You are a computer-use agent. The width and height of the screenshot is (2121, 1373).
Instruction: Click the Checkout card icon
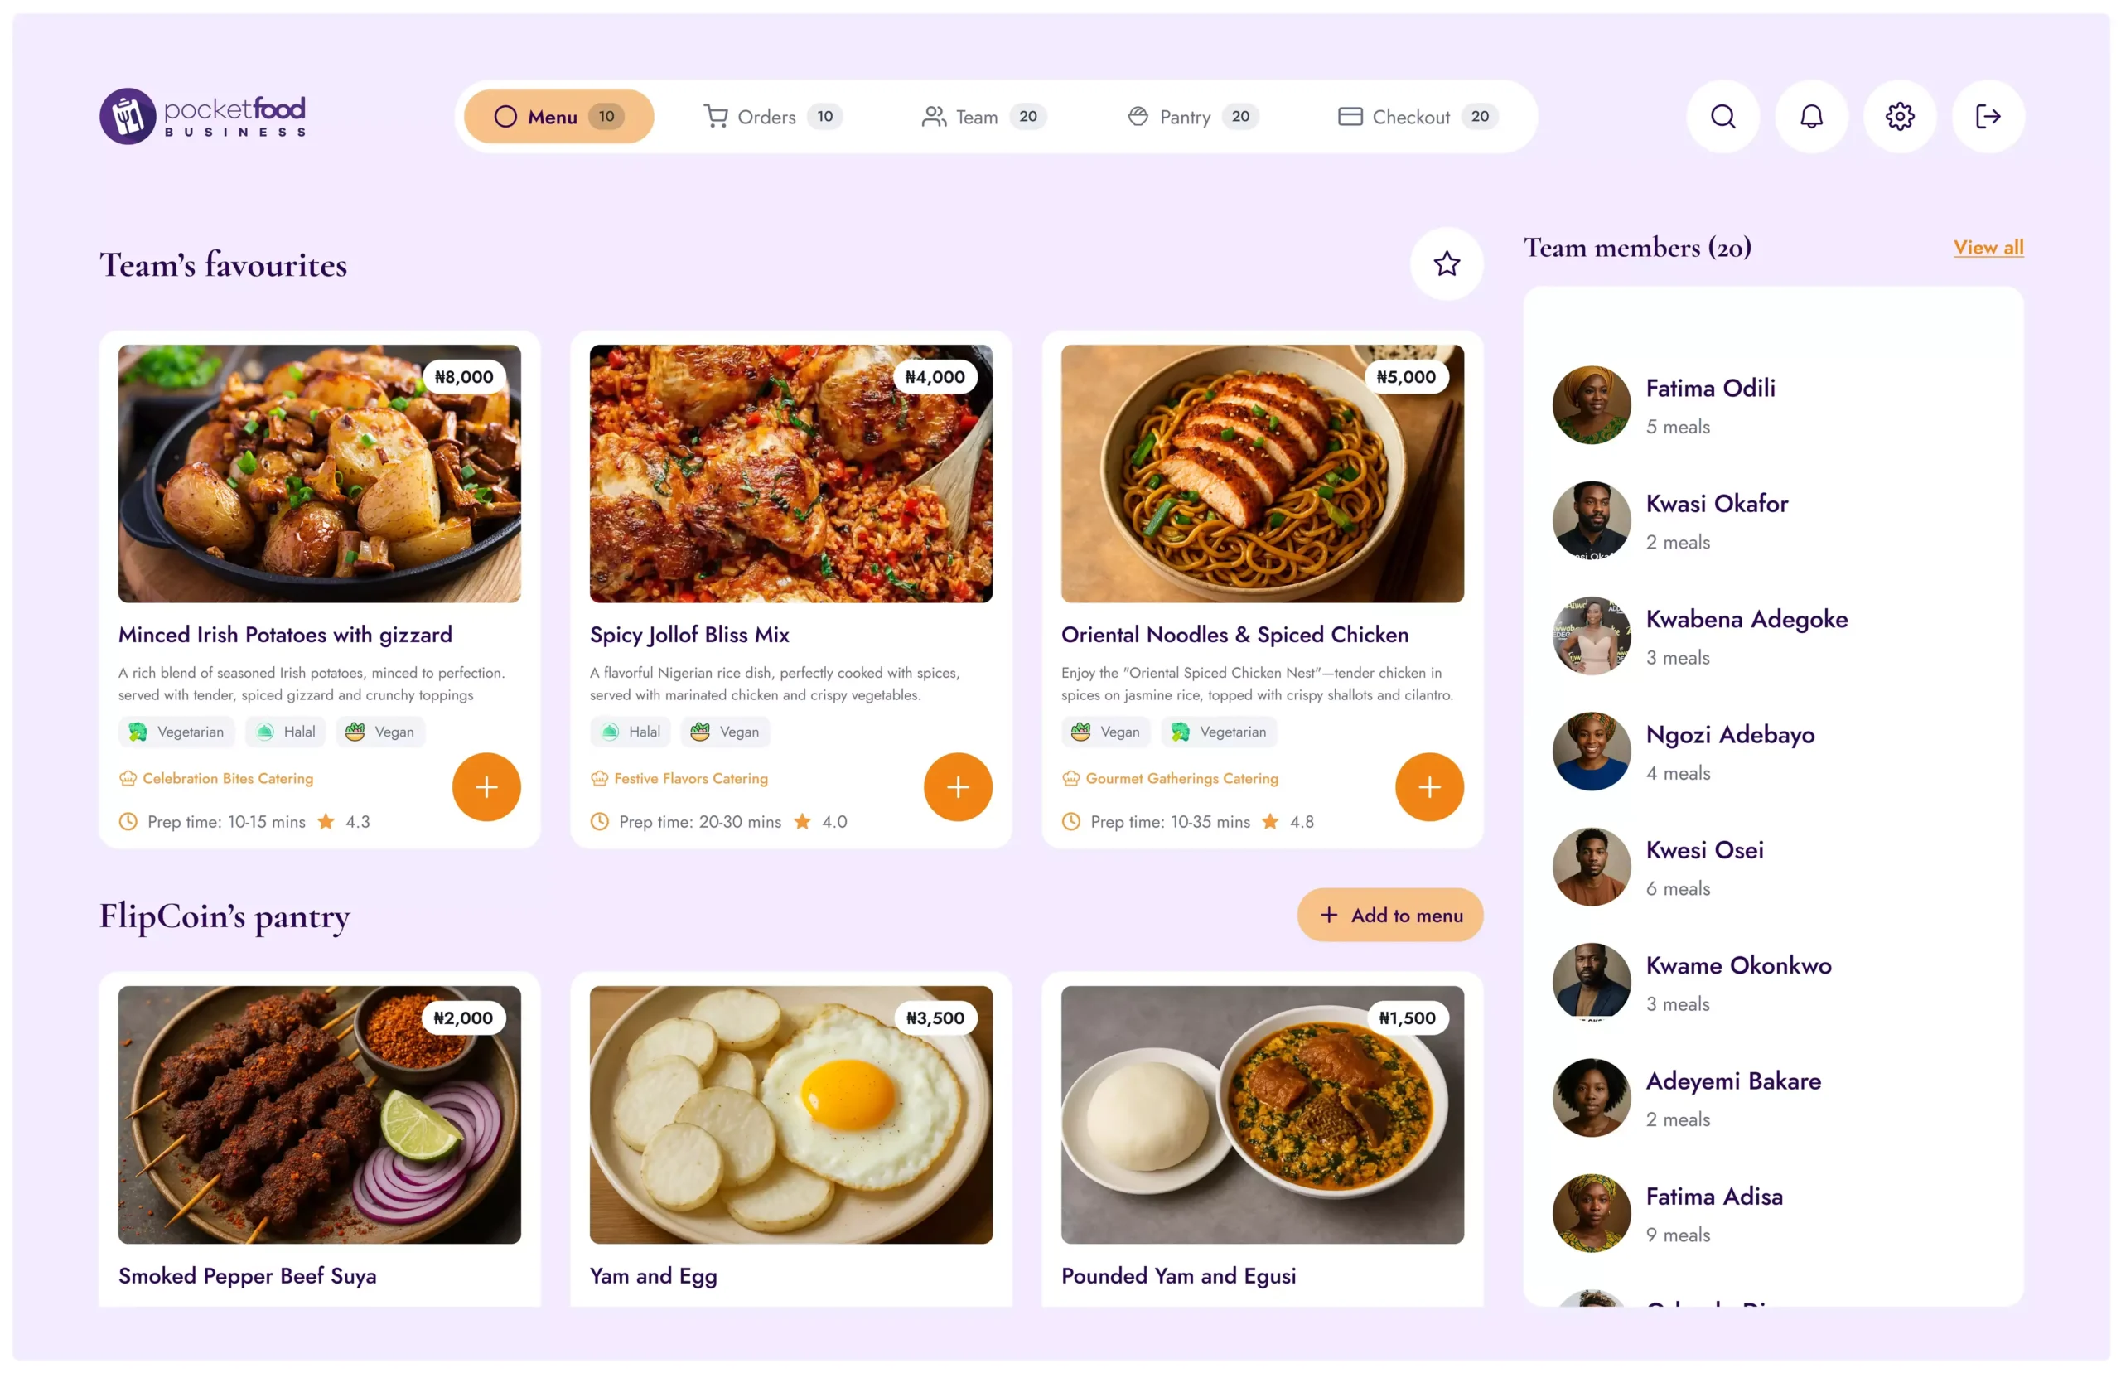pyautogui.click(x=1350, y=116)
